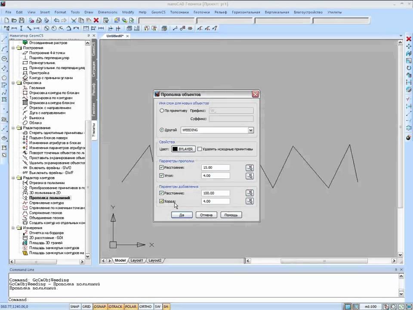Screen dimensions: 413x310
Task: Click the Open file folder icon
Action: coord(13,20)
